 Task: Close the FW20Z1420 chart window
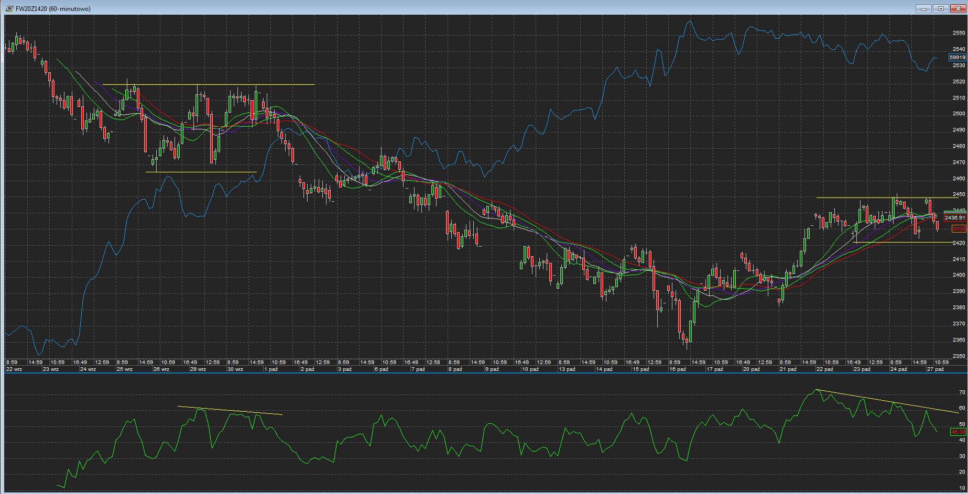tap(958, 8)
